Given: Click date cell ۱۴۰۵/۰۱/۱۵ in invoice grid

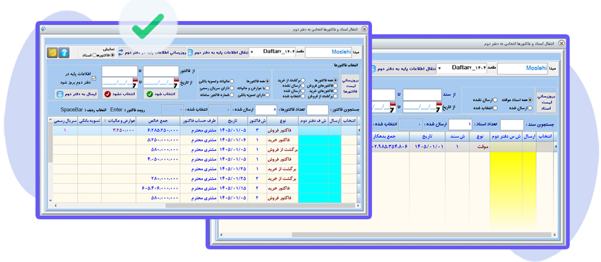Looking at the screenshot, I should pyautogui.click(x=233, y=188).
